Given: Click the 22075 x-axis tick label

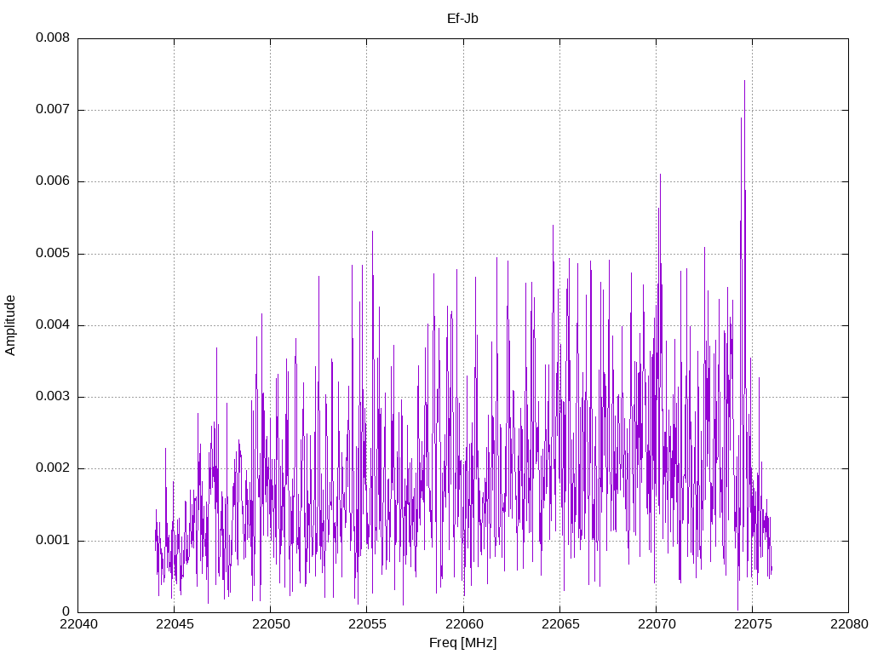Looking at the screenshot, I should pos(752,624).
